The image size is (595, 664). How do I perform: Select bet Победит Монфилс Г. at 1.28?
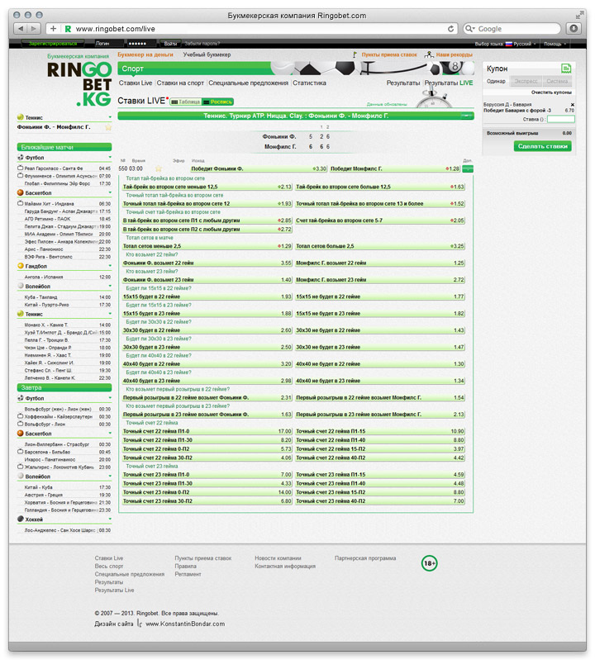pyautogui.click(x=394, y=168)
